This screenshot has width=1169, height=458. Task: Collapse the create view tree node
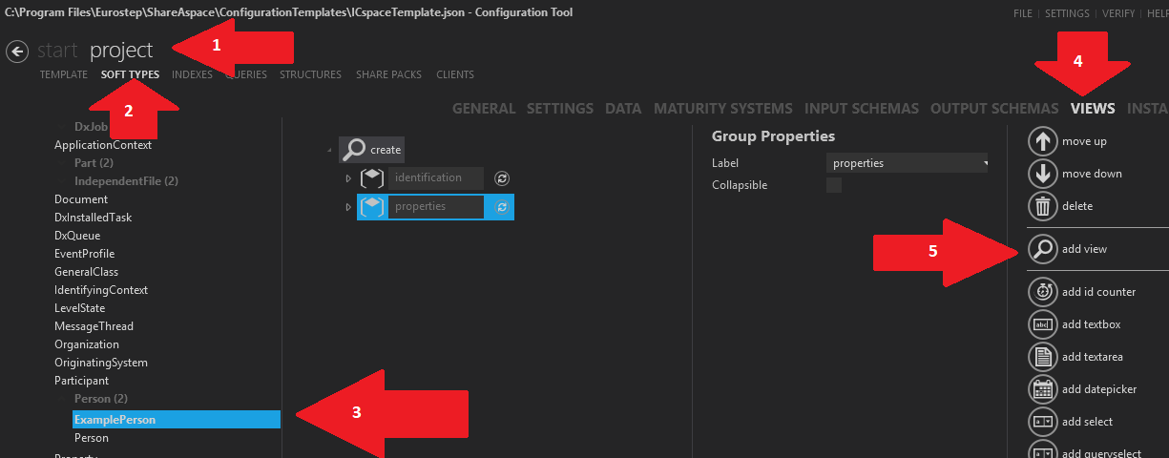point(330,151)
